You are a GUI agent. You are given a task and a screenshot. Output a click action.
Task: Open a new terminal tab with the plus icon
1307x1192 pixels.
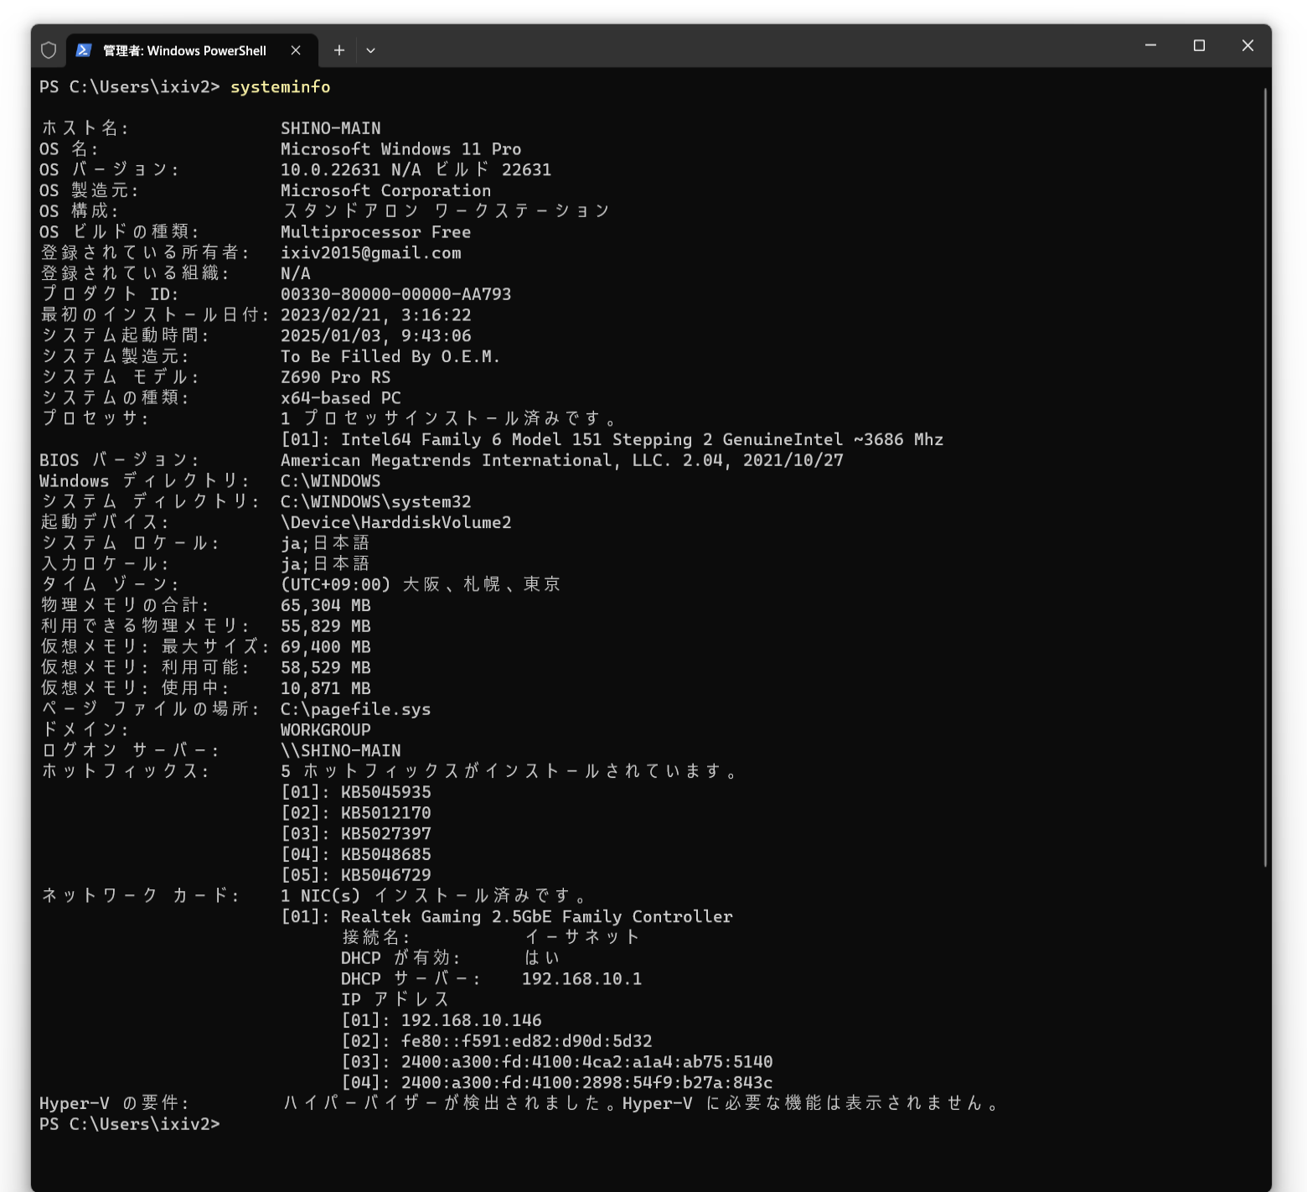pyautogui.click(x=339, y=49)
